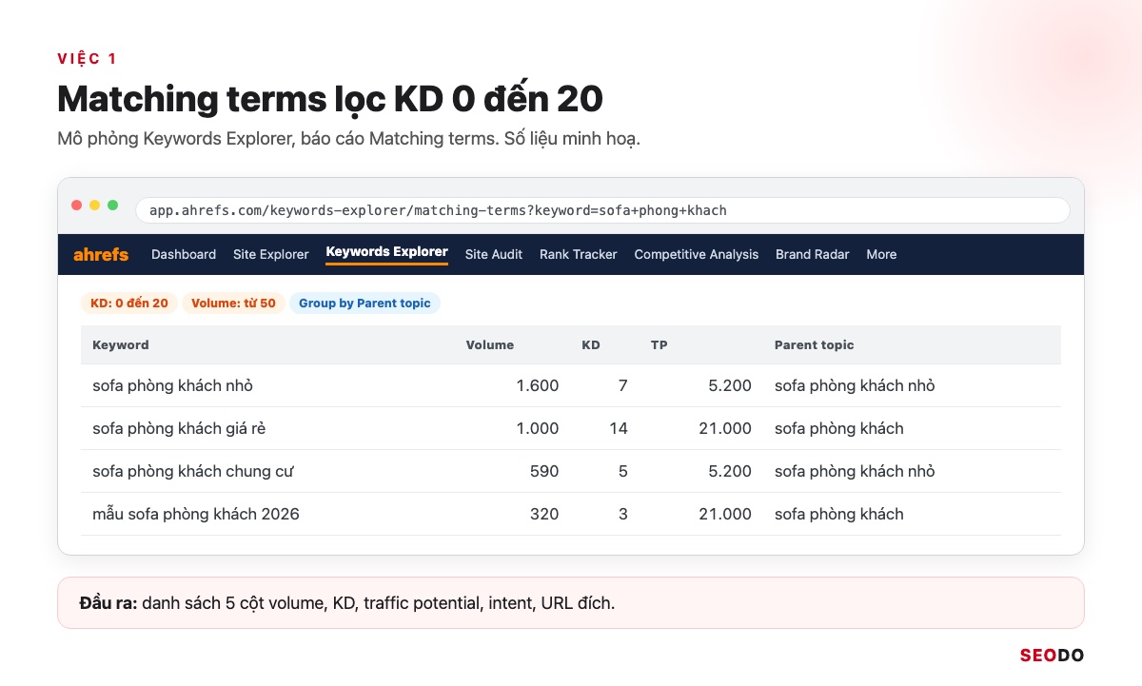This screenshot has height=686, width=1142.
Task: Open Rank Tracker
Action: pyautogui.click(x=579, y=254)
